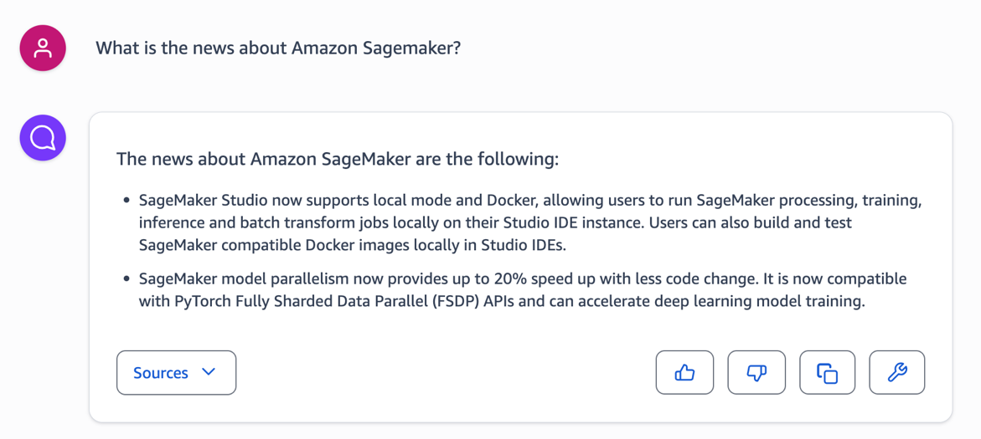Click the bullet marker before "SageMaker Studio now supports"
The height and width of the screenshot is (439, 981).
tap(126, 201)
